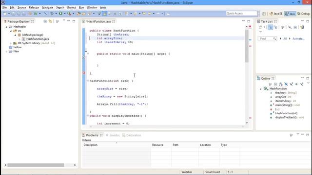Toggle Sort alphabetically in Outline
312x175 pixels.
pos(281,84)
